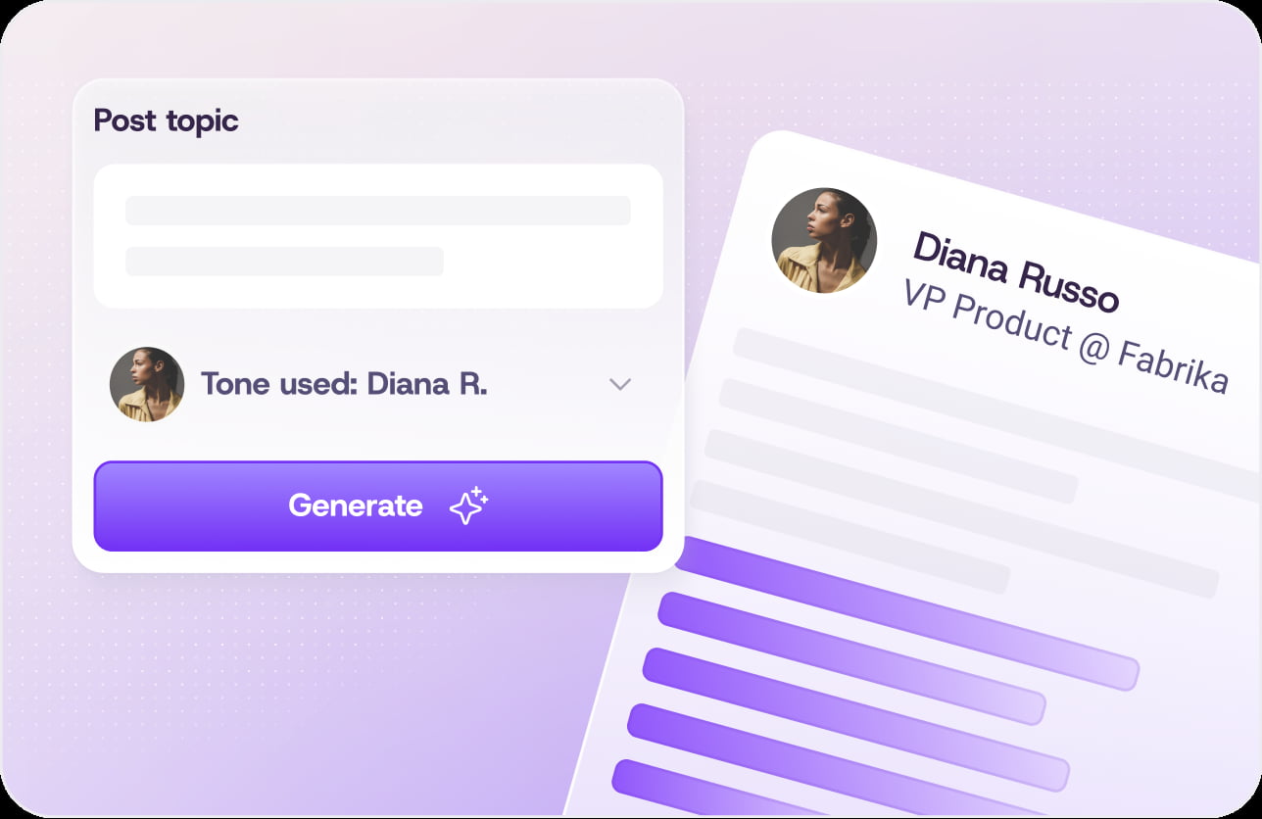Screen dimensions: 1262x819
Task: Click the fourth gray text line above purple lines
Action: click(x=849, y=537)
